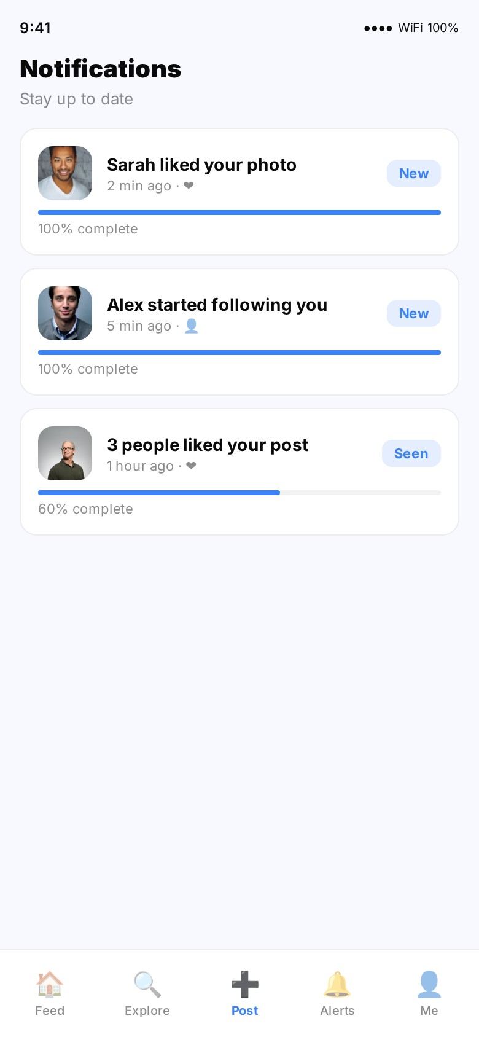
Task: Click the heart icon in the 3 likes notification
Action: pyautogui.click(x=191, y=466)
